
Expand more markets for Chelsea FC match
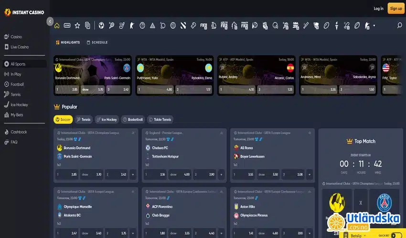pos(221,175)
